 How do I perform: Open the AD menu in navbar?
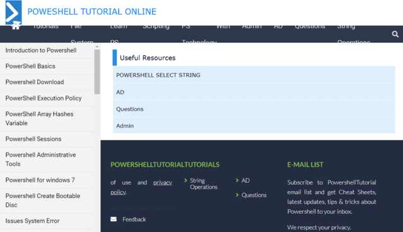pos(278,27)
